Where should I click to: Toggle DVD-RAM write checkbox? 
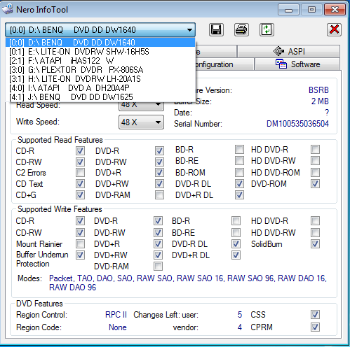point(158,266)
